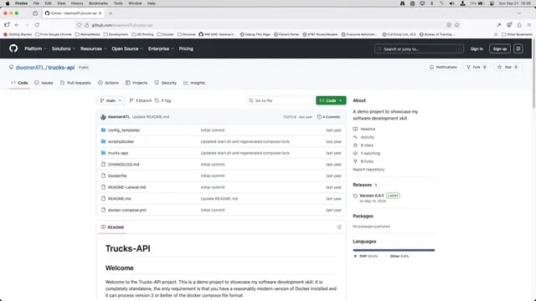Screen dimensions: 536x301
Task: Open the Firefox hamburger menu icon
Action: coord(528,25)
